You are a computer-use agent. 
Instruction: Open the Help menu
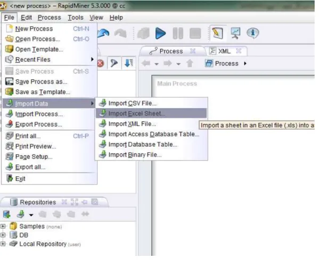coord(116,18)
